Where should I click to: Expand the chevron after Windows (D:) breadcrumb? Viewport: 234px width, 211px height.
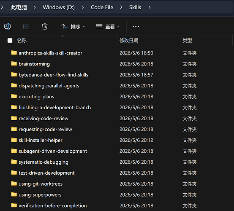[x=83, y=7]
